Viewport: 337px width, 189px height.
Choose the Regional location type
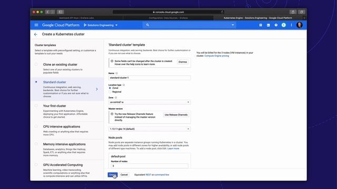[x=110, y=92]
